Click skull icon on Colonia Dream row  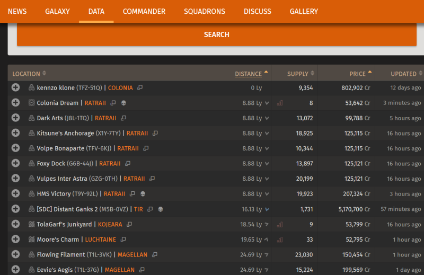click(123, 103)
